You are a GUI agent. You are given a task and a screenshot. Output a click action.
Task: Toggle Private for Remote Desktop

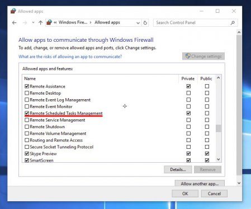click(188, 93)
